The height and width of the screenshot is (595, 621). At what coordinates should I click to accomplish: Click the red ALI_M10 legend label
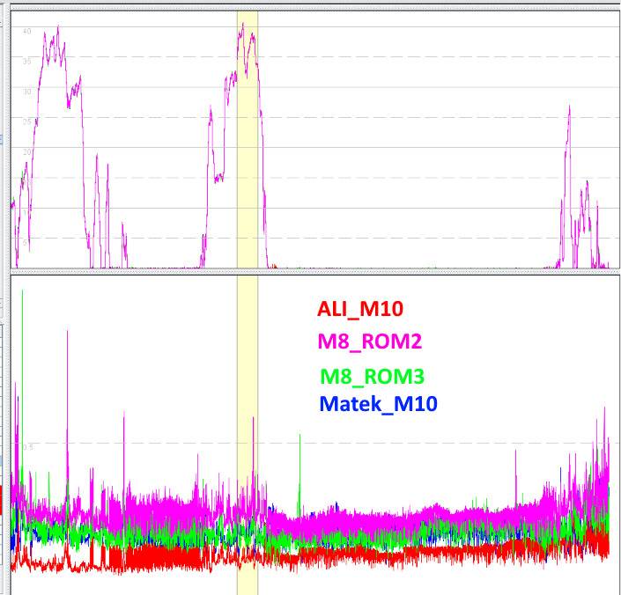pyautogui.click(x=360, y=309)
